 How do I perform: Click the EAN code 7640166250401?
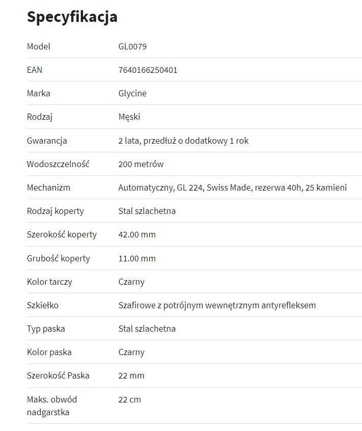(x=148, y=70)
